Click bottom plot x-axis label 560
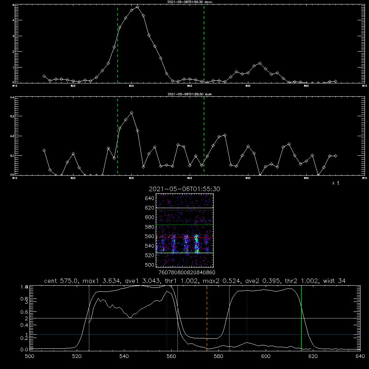The height and width of the screenshot is (369, 369). (171, 356)
